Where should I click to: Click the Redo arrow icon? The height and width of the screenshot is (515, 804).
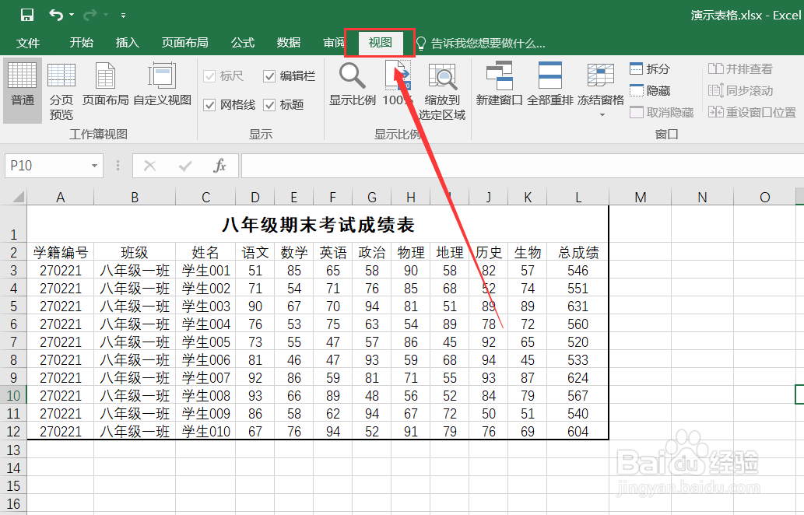[x=90, y=15]
